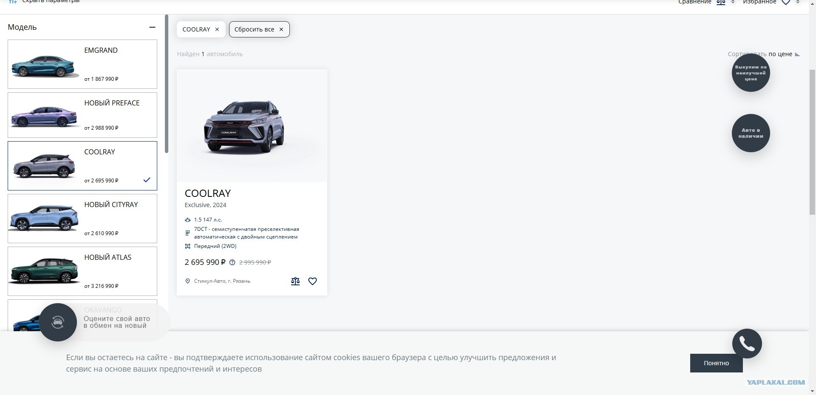Click the car trade-in evaluation round icon
Image resolution: width=816 pixels, height=395 pixels.
point(58,322)
